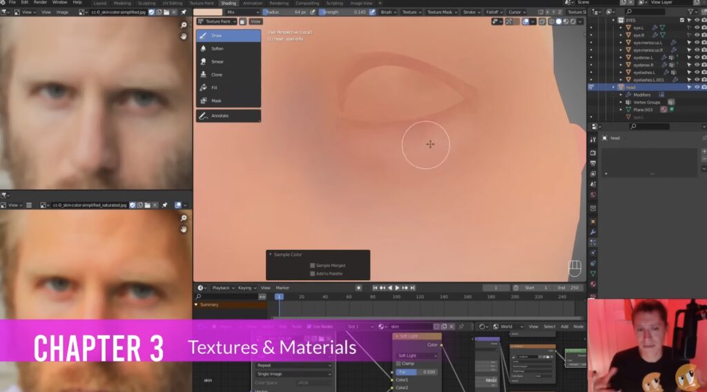
Task: Click View button in 3D viewport header
Action: (x=255, y=21)
